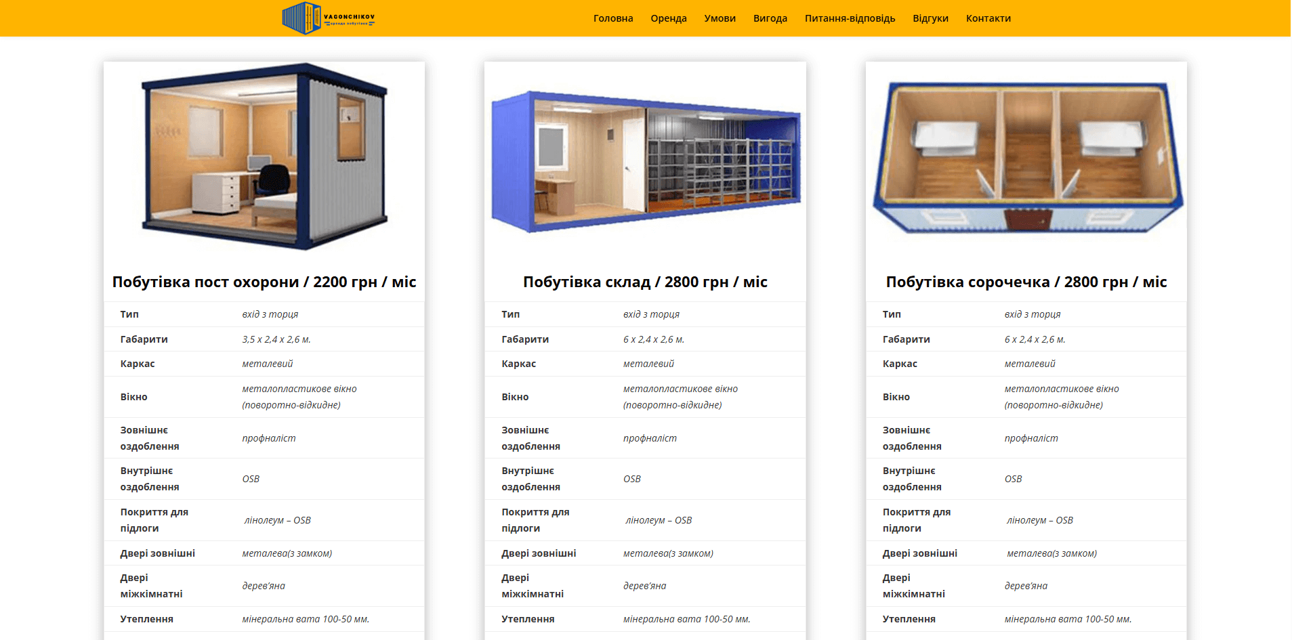The image size is (1292, 640).
Task: Select the Вигода menu item
Action: [770, 18]
